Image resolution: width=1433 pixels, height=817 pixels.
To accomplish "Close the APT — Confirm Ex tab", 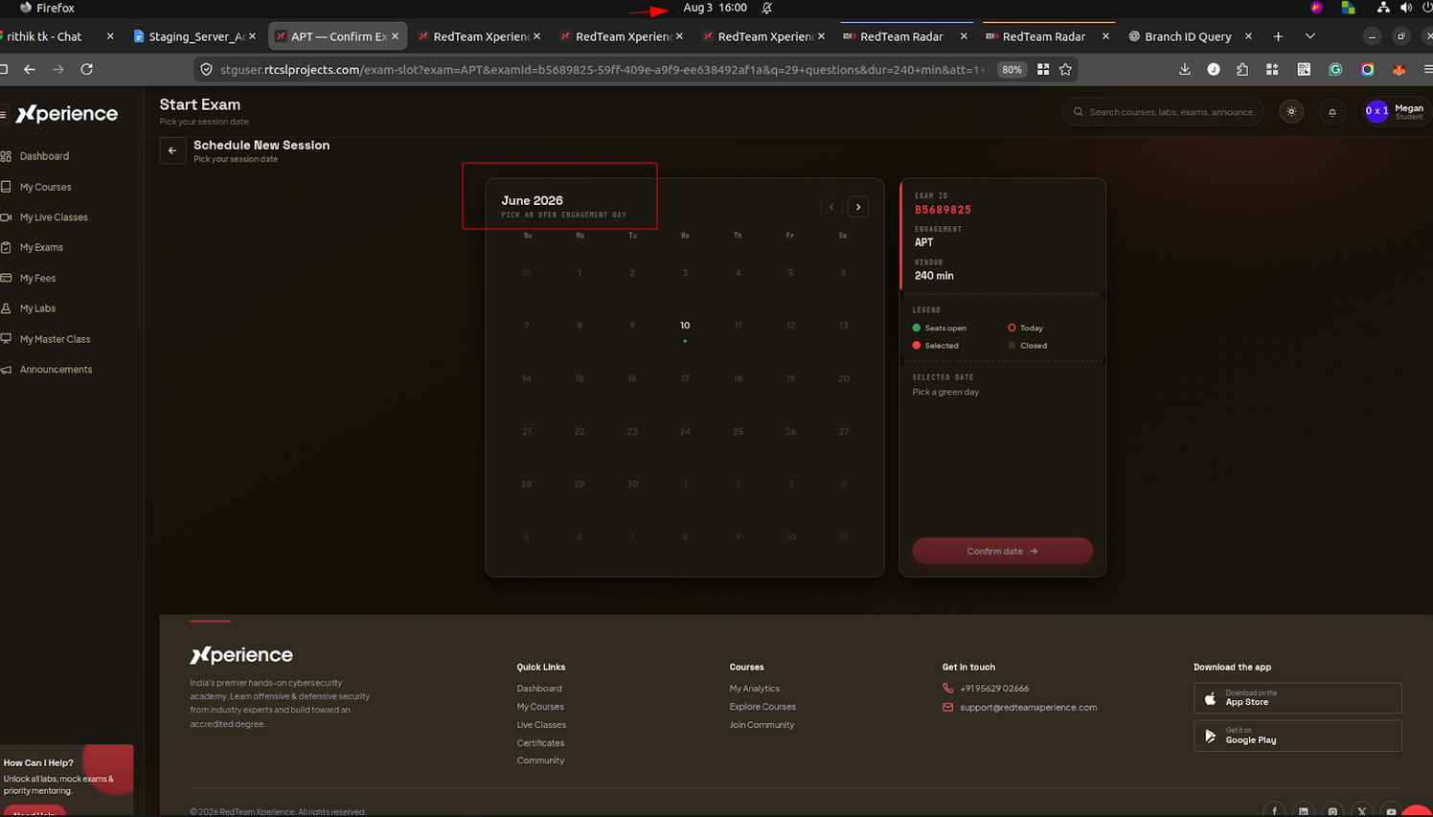I will [x=395, y=36].
